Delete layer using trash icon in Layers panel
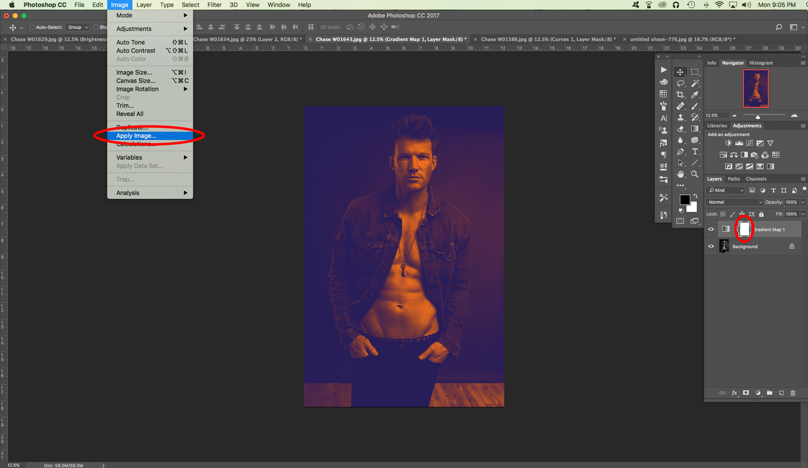The height and width of the screenshot is (468, 808). tap(793, 393)
